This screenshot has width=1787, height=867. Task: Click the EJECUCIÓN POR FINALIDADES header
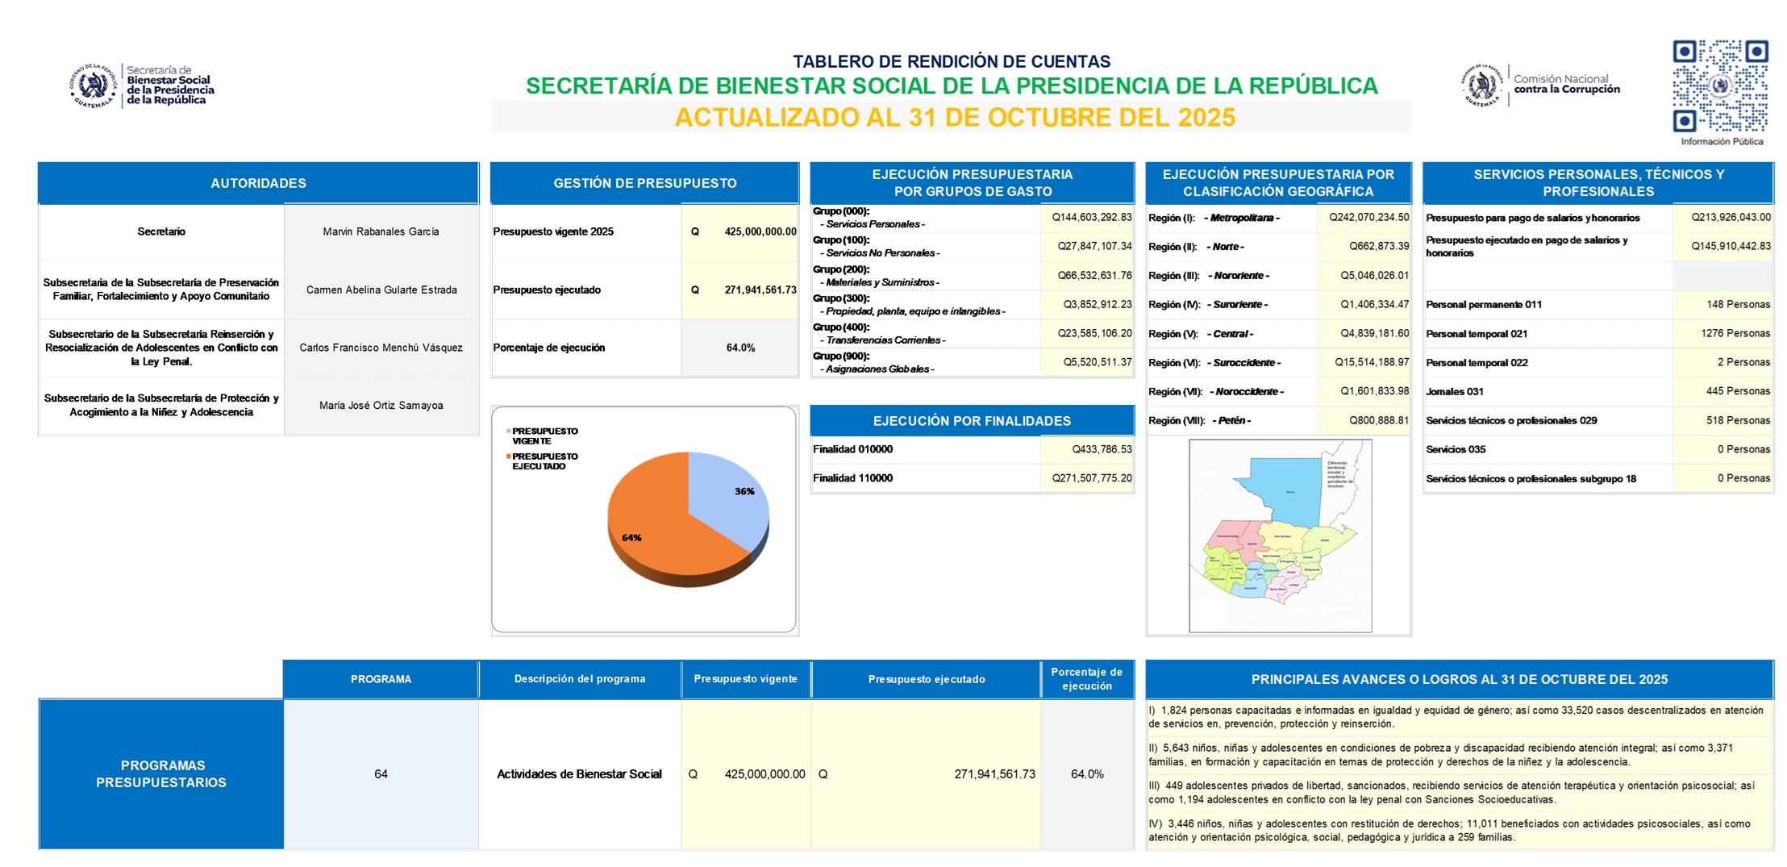click(x=972, y=421)
